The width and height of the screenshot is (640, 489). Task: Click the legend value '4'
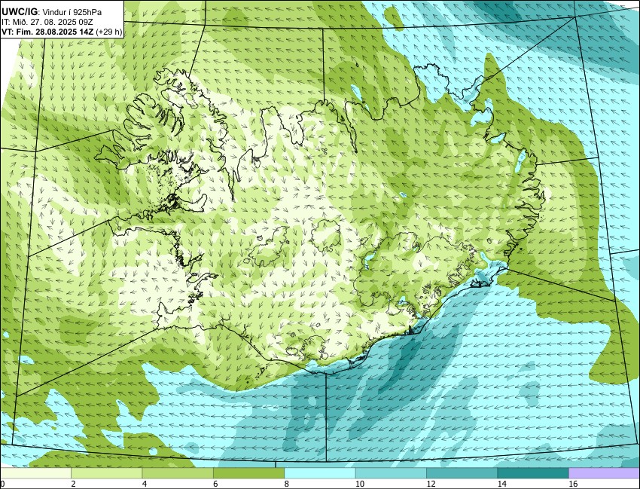tap(143, 484)
